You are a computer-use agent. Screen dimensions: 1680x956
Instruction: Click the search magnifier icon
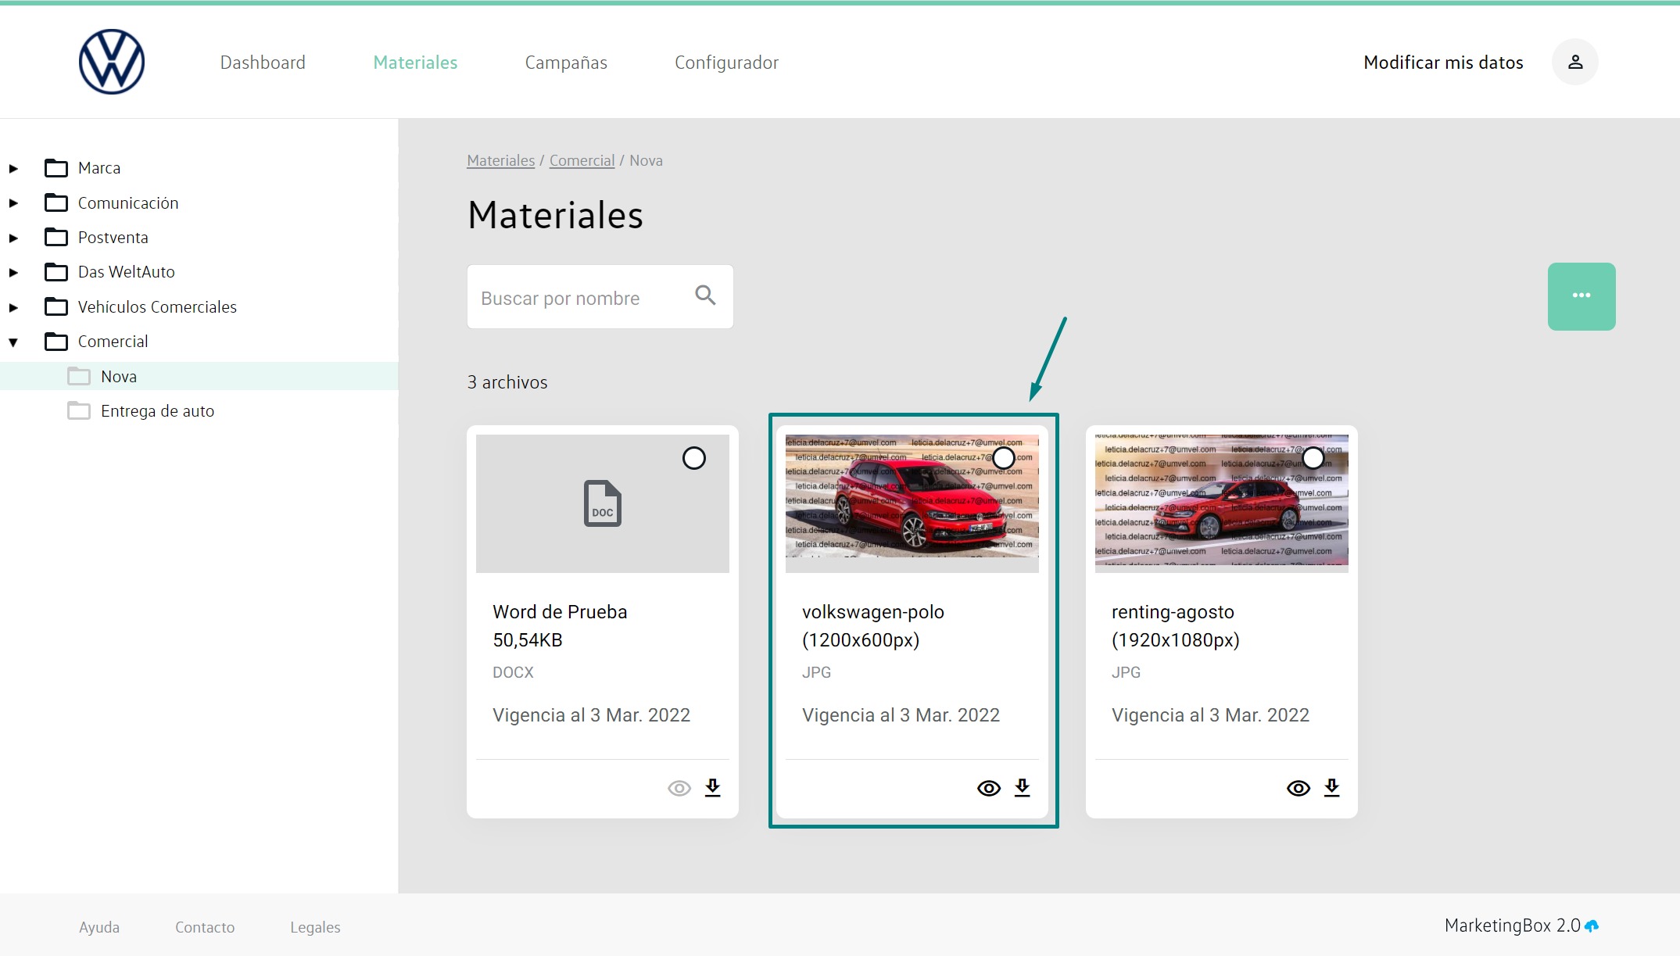click(705, 295)
